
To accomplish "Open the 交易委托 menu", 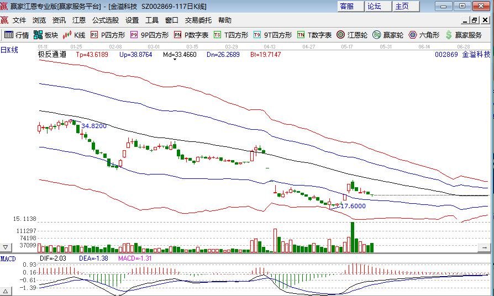I will coord(198,20).
